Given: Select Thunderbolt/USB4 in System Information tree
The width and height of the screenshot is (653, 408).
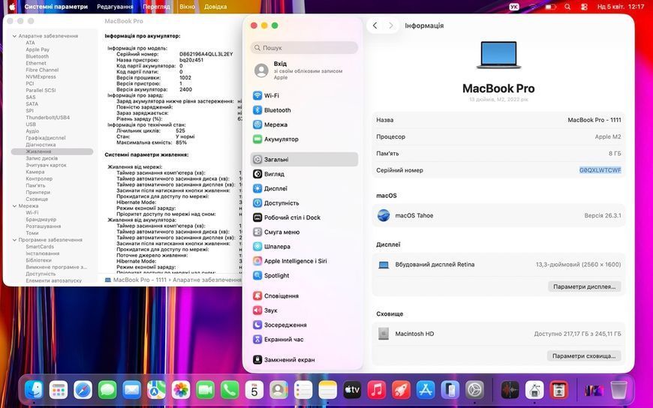Looking at the screenshot, I should 48,118.
